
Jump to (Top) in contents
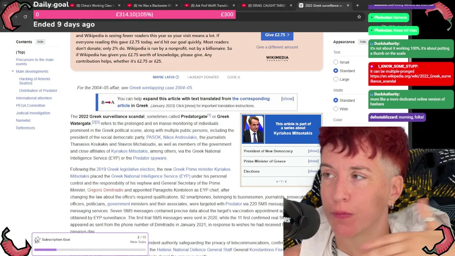pos(21,52)
